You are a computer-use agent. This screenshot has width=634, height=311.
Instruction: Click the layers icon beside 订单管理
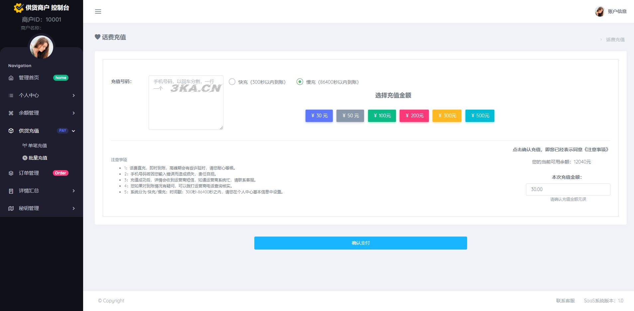click(x=11, y=173)
